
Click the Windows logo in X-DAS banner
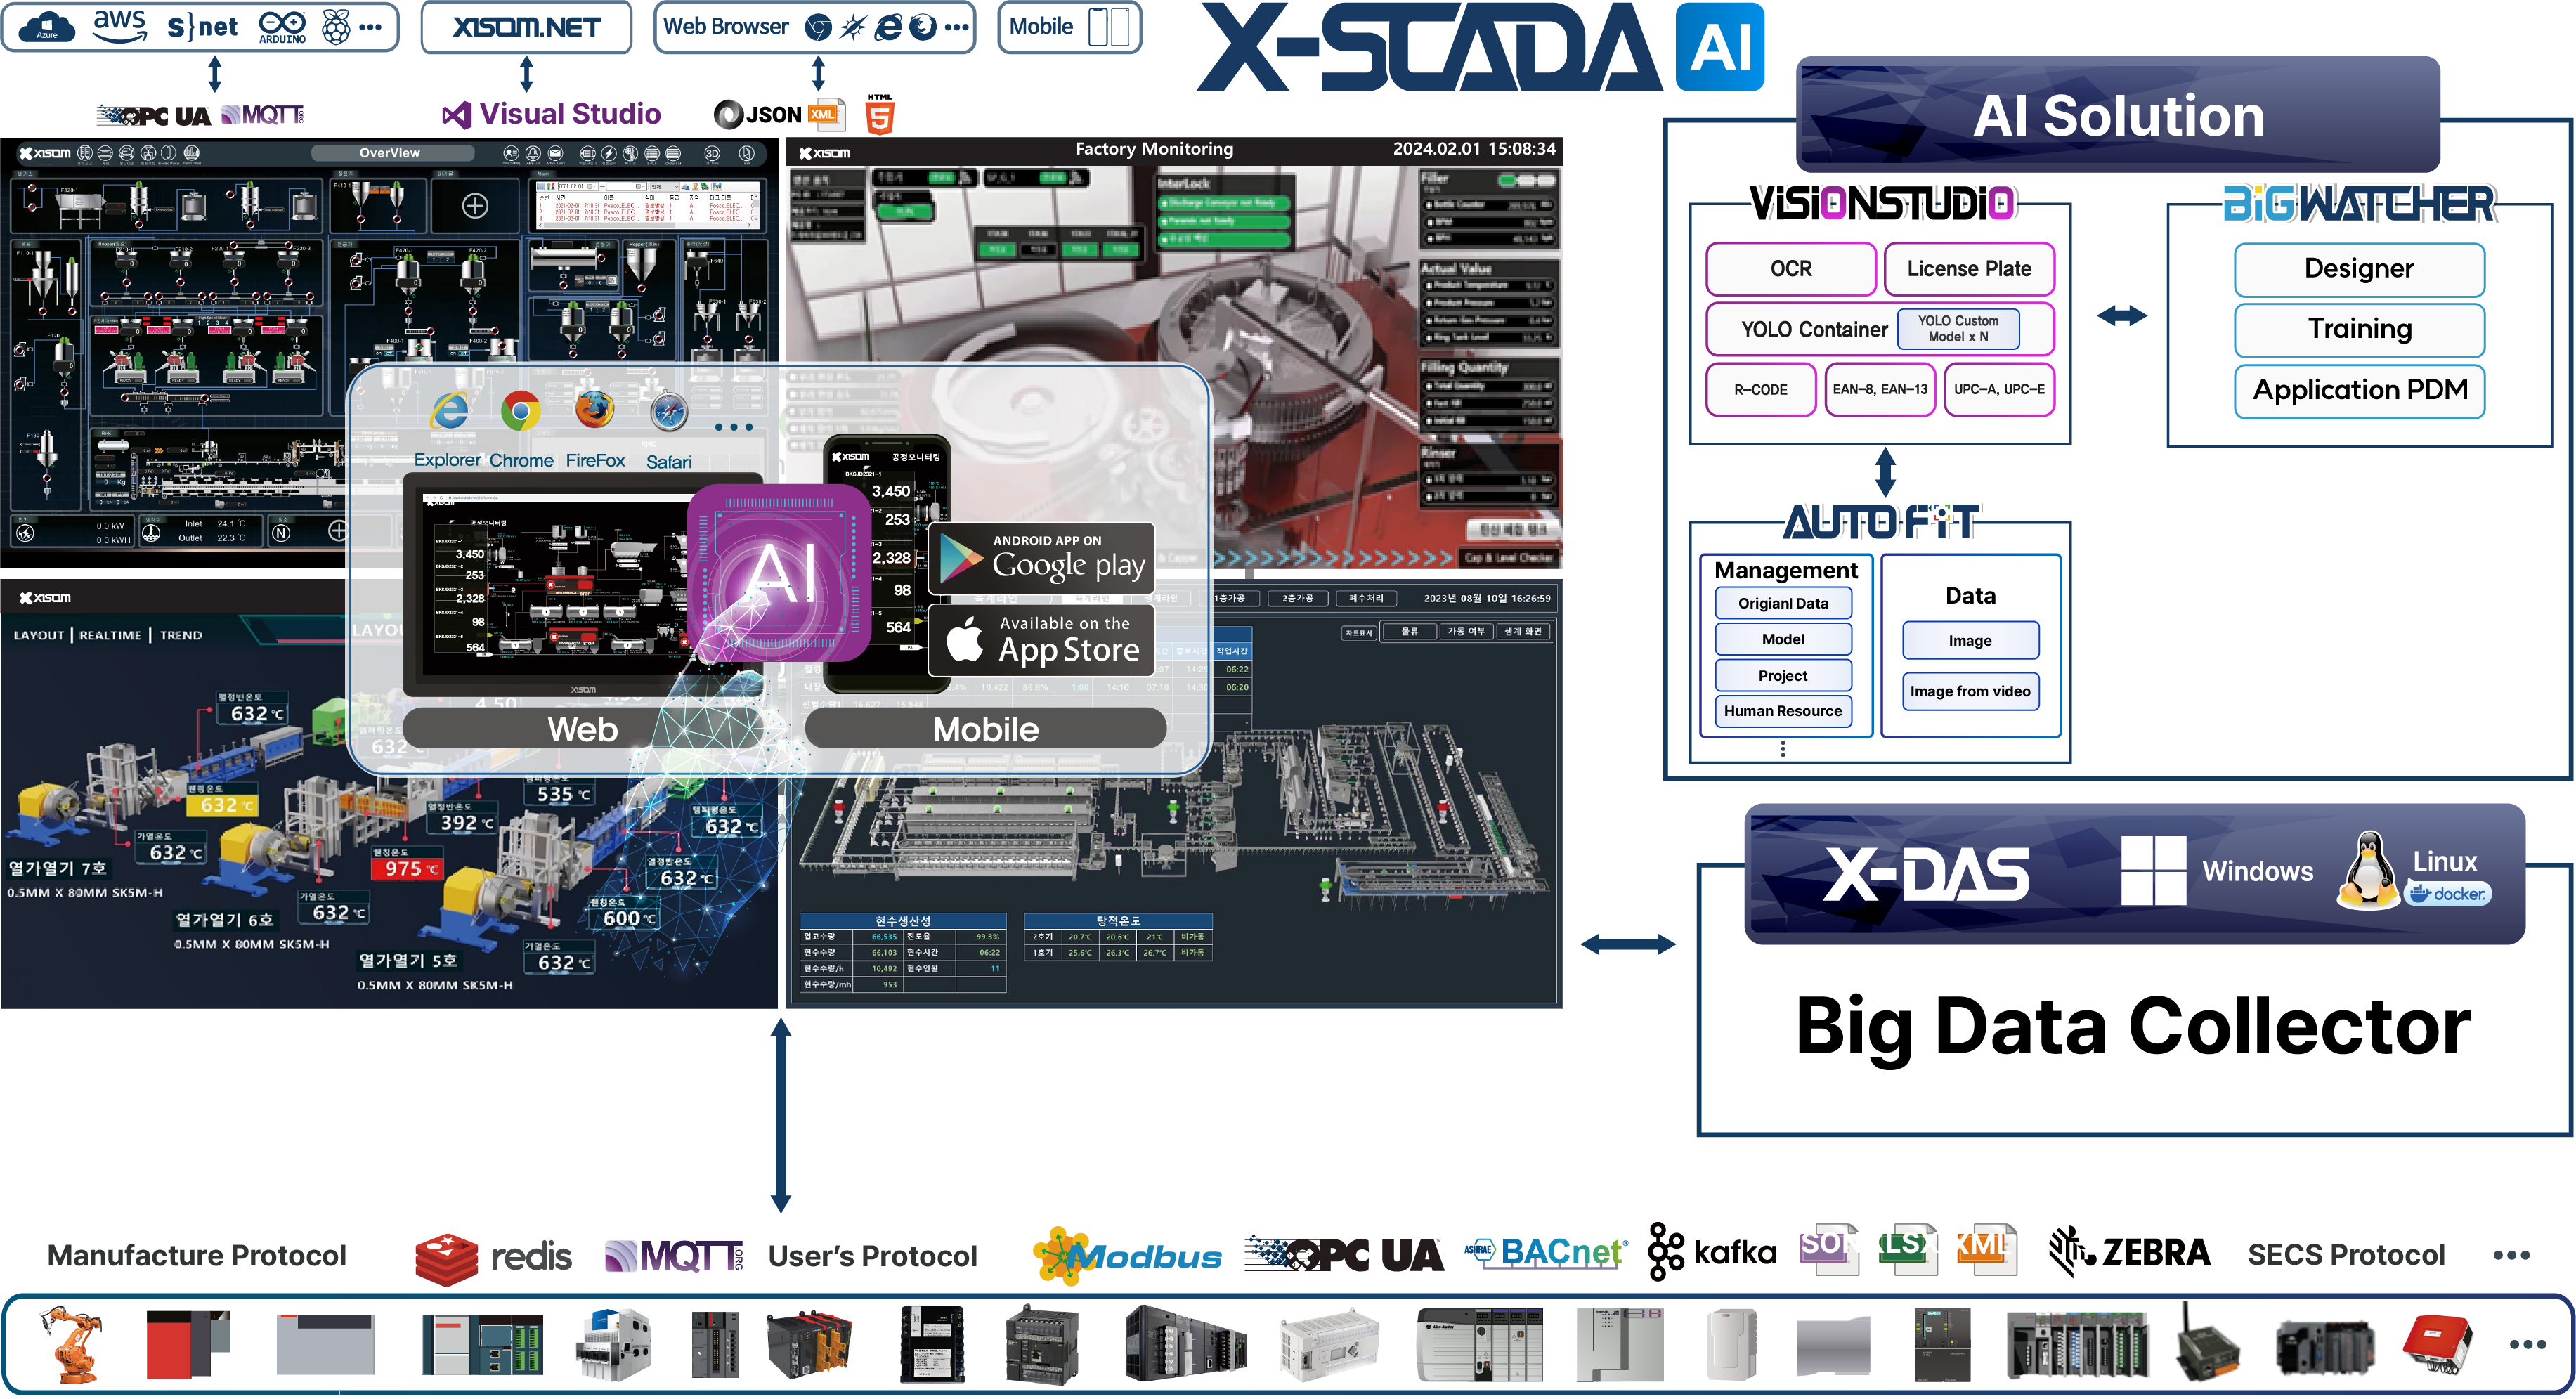tap(2153, 871)
